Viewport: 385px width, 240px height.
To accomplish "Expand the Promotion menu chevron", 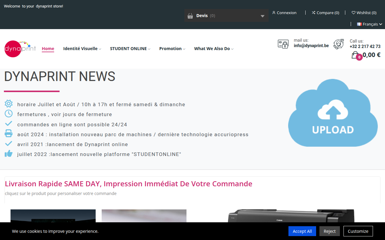I will (x=184, y=49).
